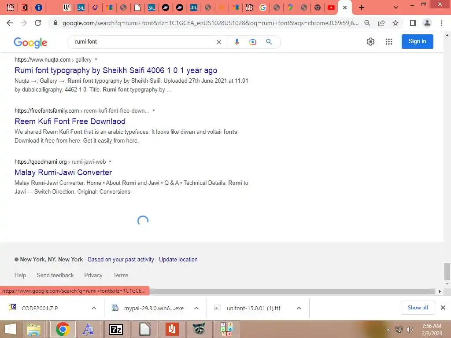The image size is (451, 338).
Task: Open the character grid app on taskbar
Action: tap(227, 329)
